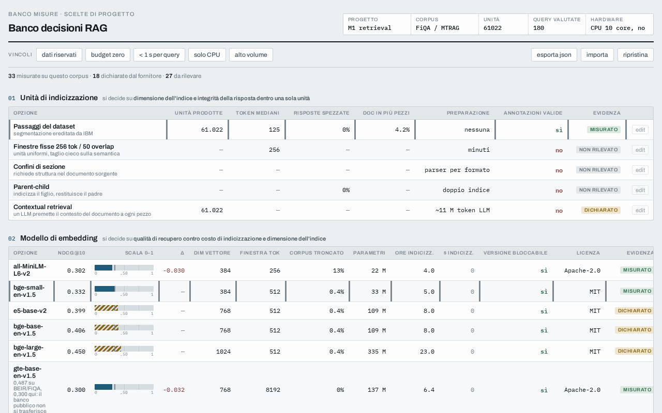Click the "4.2%" doc in più pezzi cell
Screen dimensions: 662x413
(402, 130)
